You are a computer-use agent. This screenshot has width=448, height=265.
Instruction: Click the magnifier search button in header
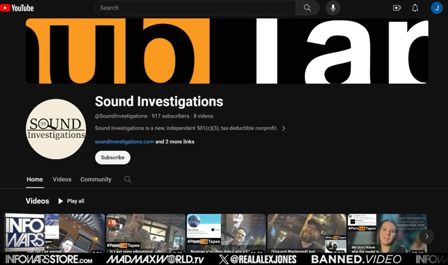[x=307, y=8]
